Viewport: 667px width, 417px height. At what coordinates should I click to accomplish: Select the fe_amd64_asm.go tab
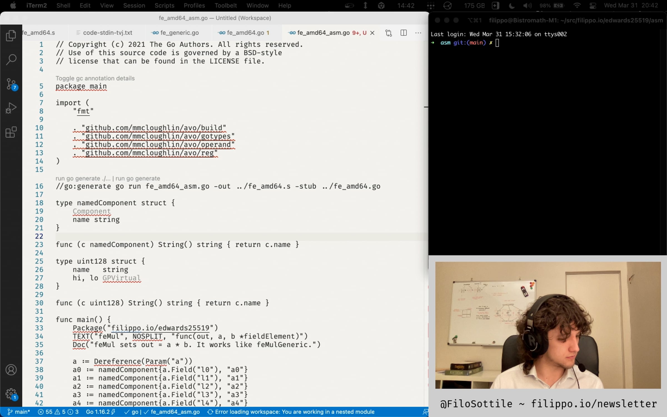pos(323,33)
